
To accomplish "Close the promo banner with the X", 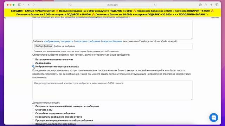I will click(x=5, y=18).
